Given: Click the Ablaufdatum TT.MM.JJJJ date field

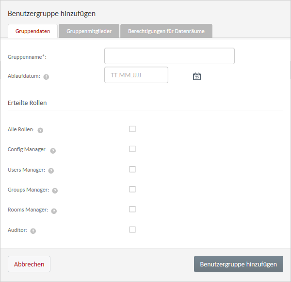Looking at the screenshot, I should tap(136, 75).
